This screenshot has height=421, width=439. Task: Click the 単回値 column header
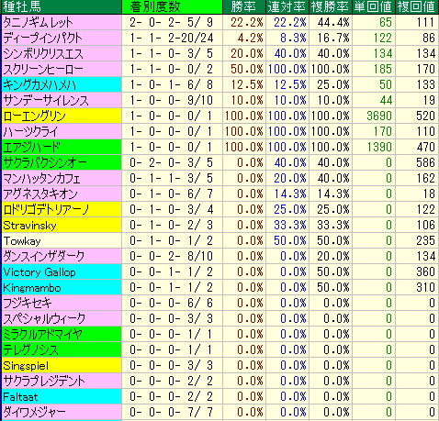coord(374,6)
